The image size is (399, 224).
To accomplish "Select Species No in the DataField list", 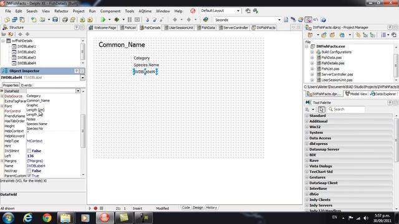I will point(35,129).
